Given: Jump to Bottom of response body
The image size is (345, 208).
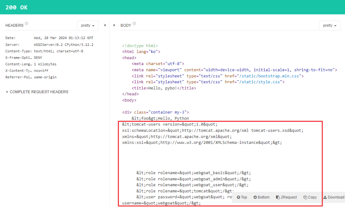Looking at the screenshot, I should coord(261,197).
